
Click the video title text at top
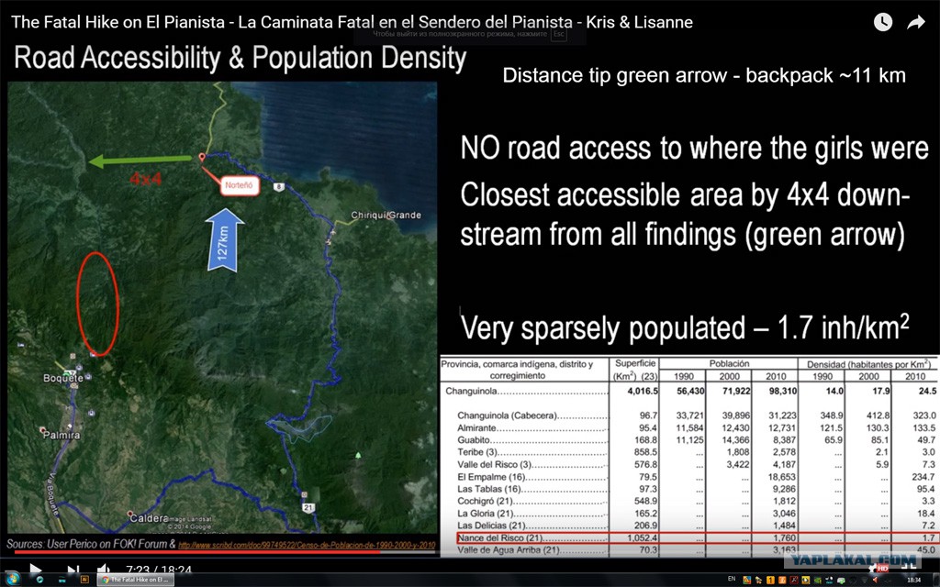click(352, 22)
